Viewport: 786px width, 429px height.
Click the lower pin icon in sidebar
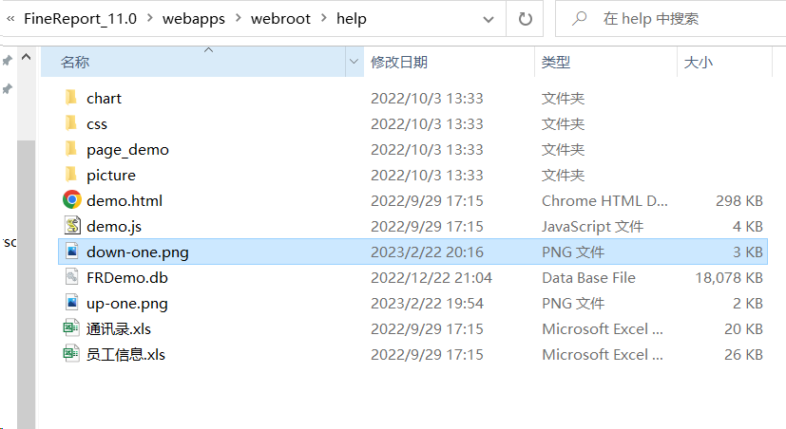(x=7, y=89)
